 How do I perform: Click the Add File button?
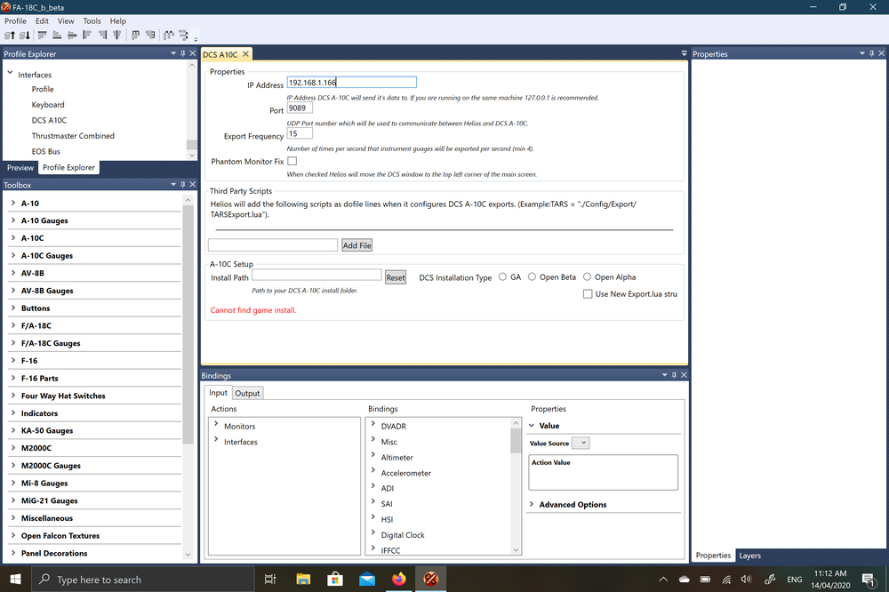pos(356,245)
